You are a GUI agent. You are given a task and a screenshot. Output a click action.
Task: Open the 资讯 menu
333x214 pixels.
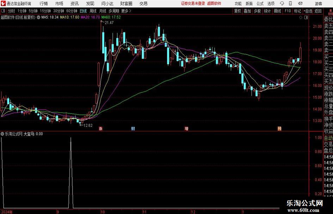(x=75, y=4)
